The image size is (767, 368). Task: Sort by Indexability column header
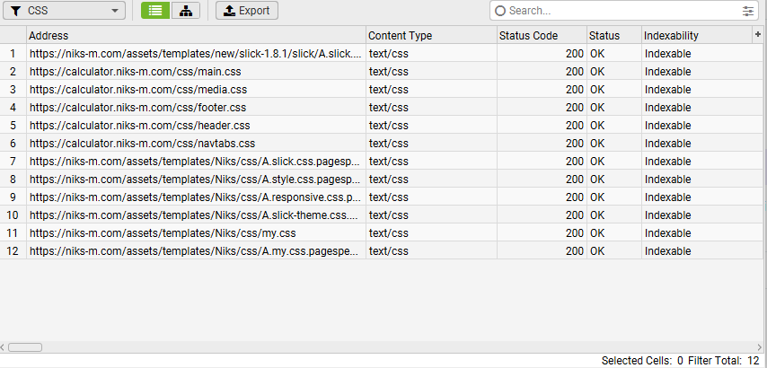click(696, 35)
